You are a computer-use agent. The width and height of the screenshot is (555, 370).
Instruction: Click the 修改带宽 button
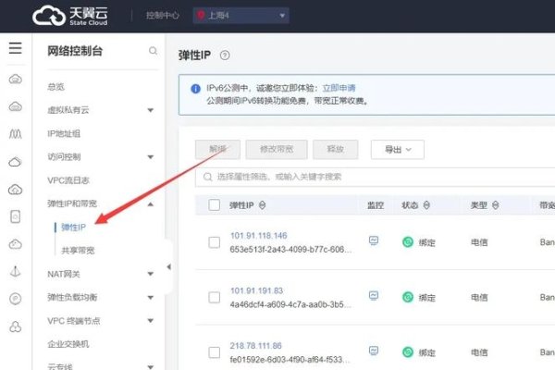click(277, 150)
